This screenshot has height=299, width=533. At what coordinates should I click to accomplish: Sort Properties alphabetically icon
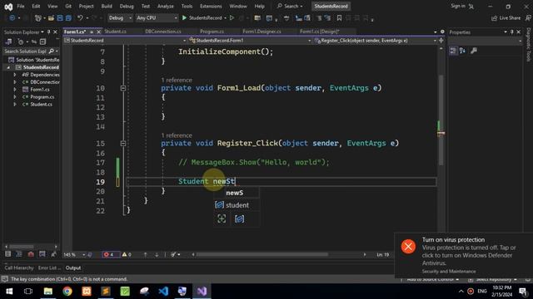tap(462, 51)
